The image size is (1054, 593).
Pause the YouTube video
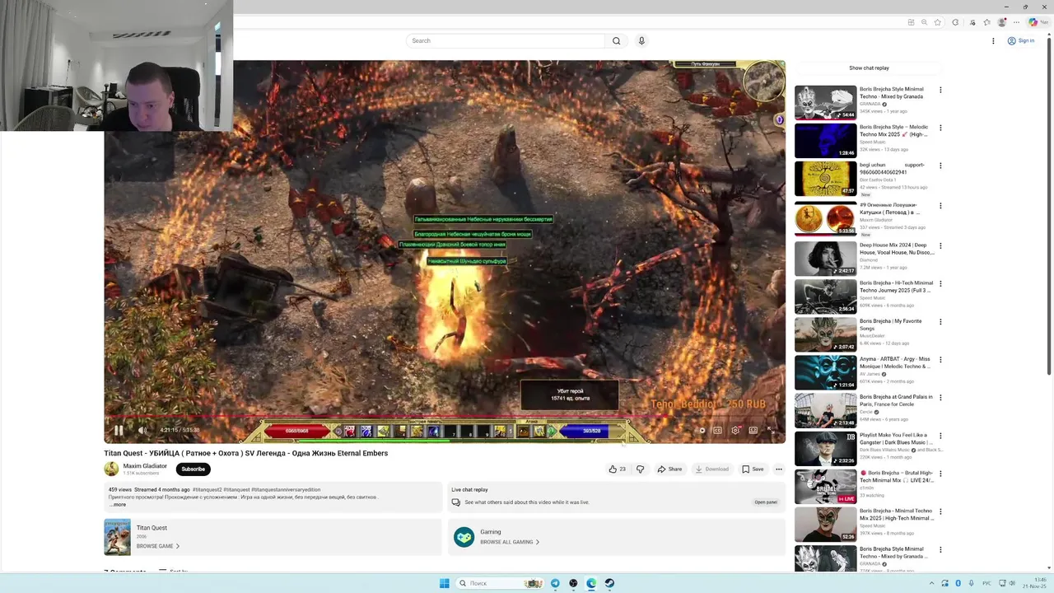coord(119,430)
